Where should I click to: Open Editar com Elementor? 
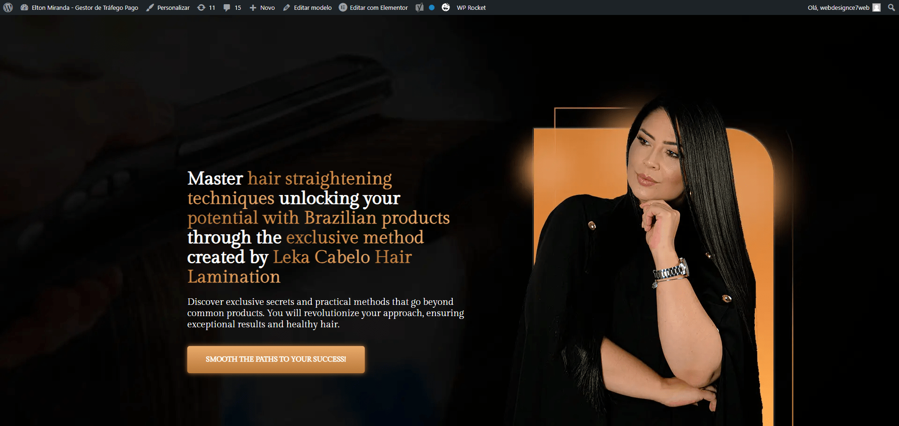373,7
